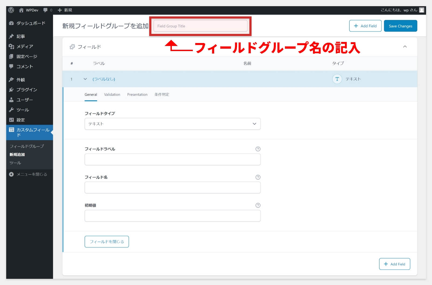The width and height of the screenshot is (432, 285).
Task: Click the 設定 settings icon
Action: pyautogui.click(x=11, y=120)
